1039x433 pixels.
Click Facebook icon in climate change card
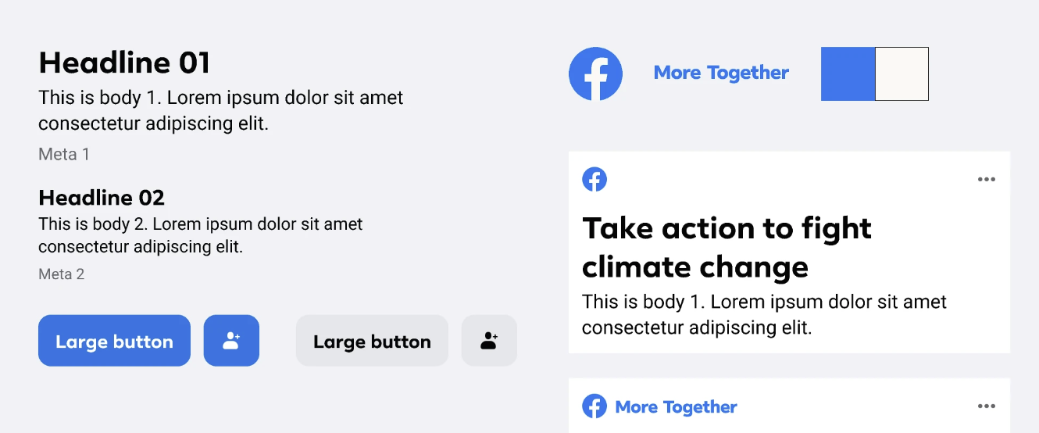click(594, 179)
